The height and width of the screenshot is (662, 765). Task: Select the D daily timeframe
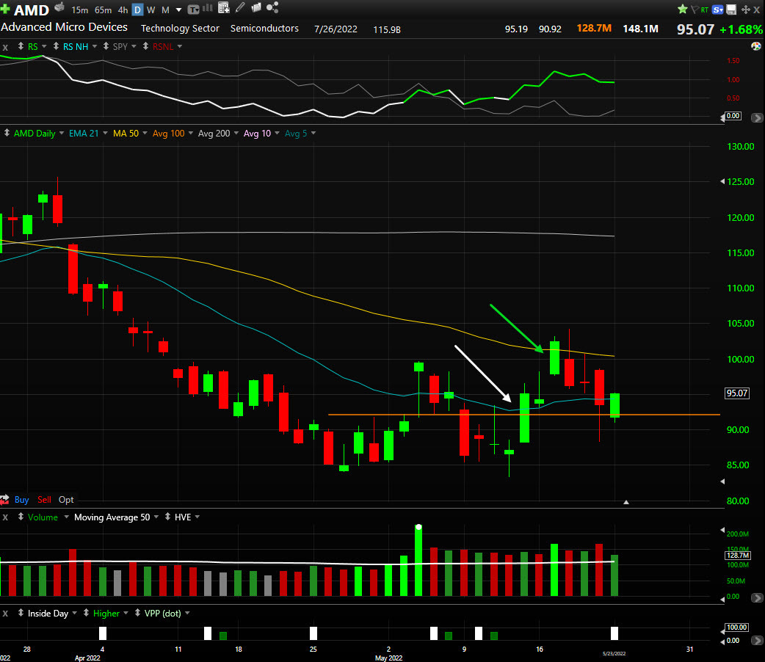point(138,10)
